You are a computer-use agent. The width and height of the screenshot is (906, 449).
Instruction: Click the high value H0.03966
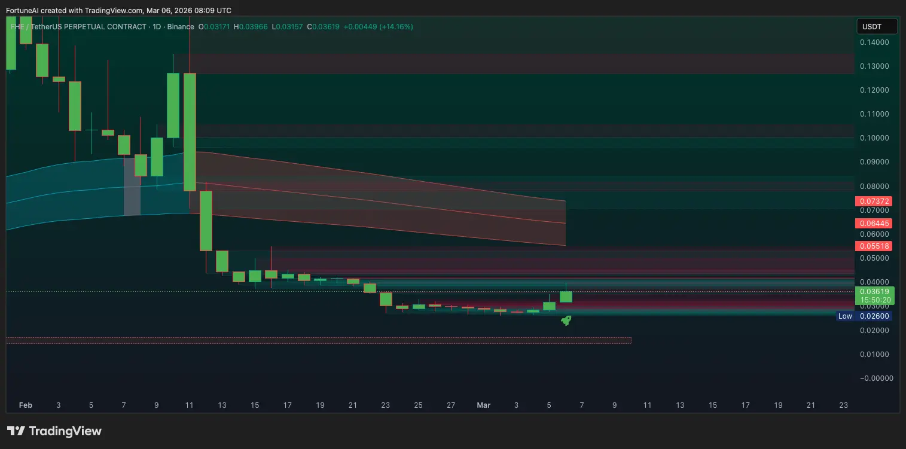251,27
